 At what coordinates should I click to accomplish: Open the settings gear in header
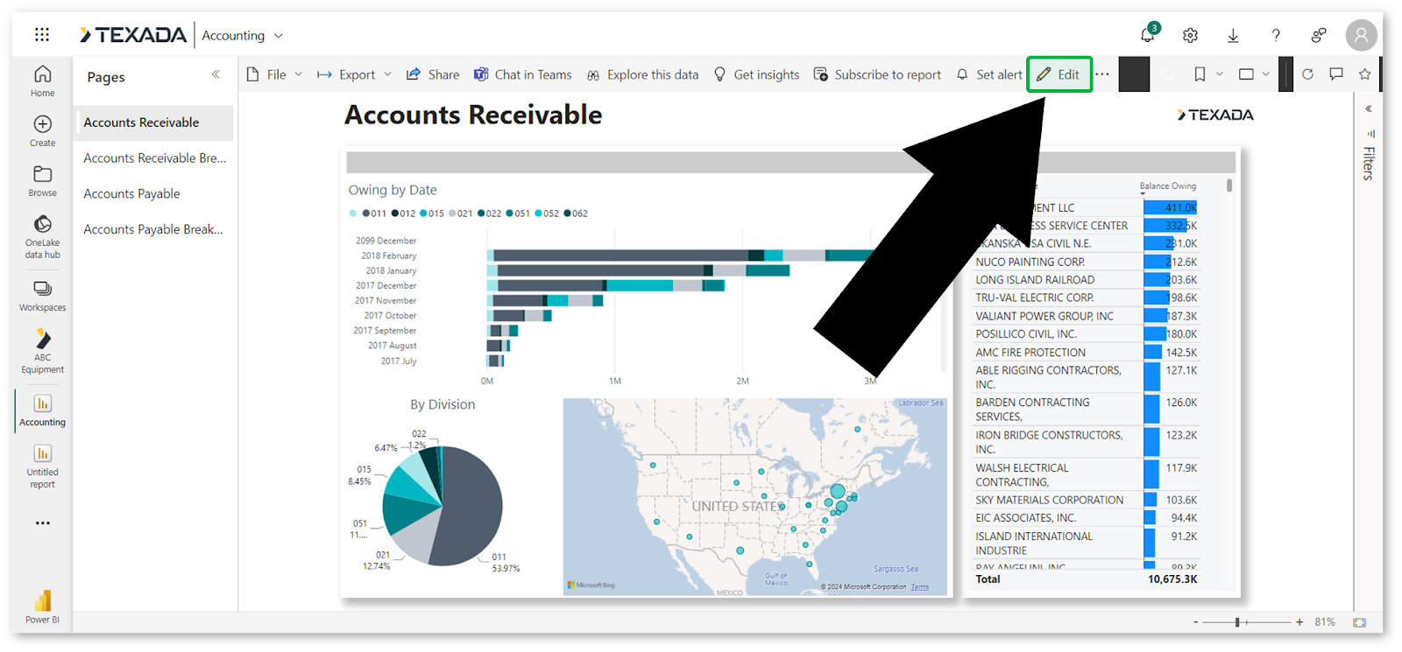tap(1190, 35)
